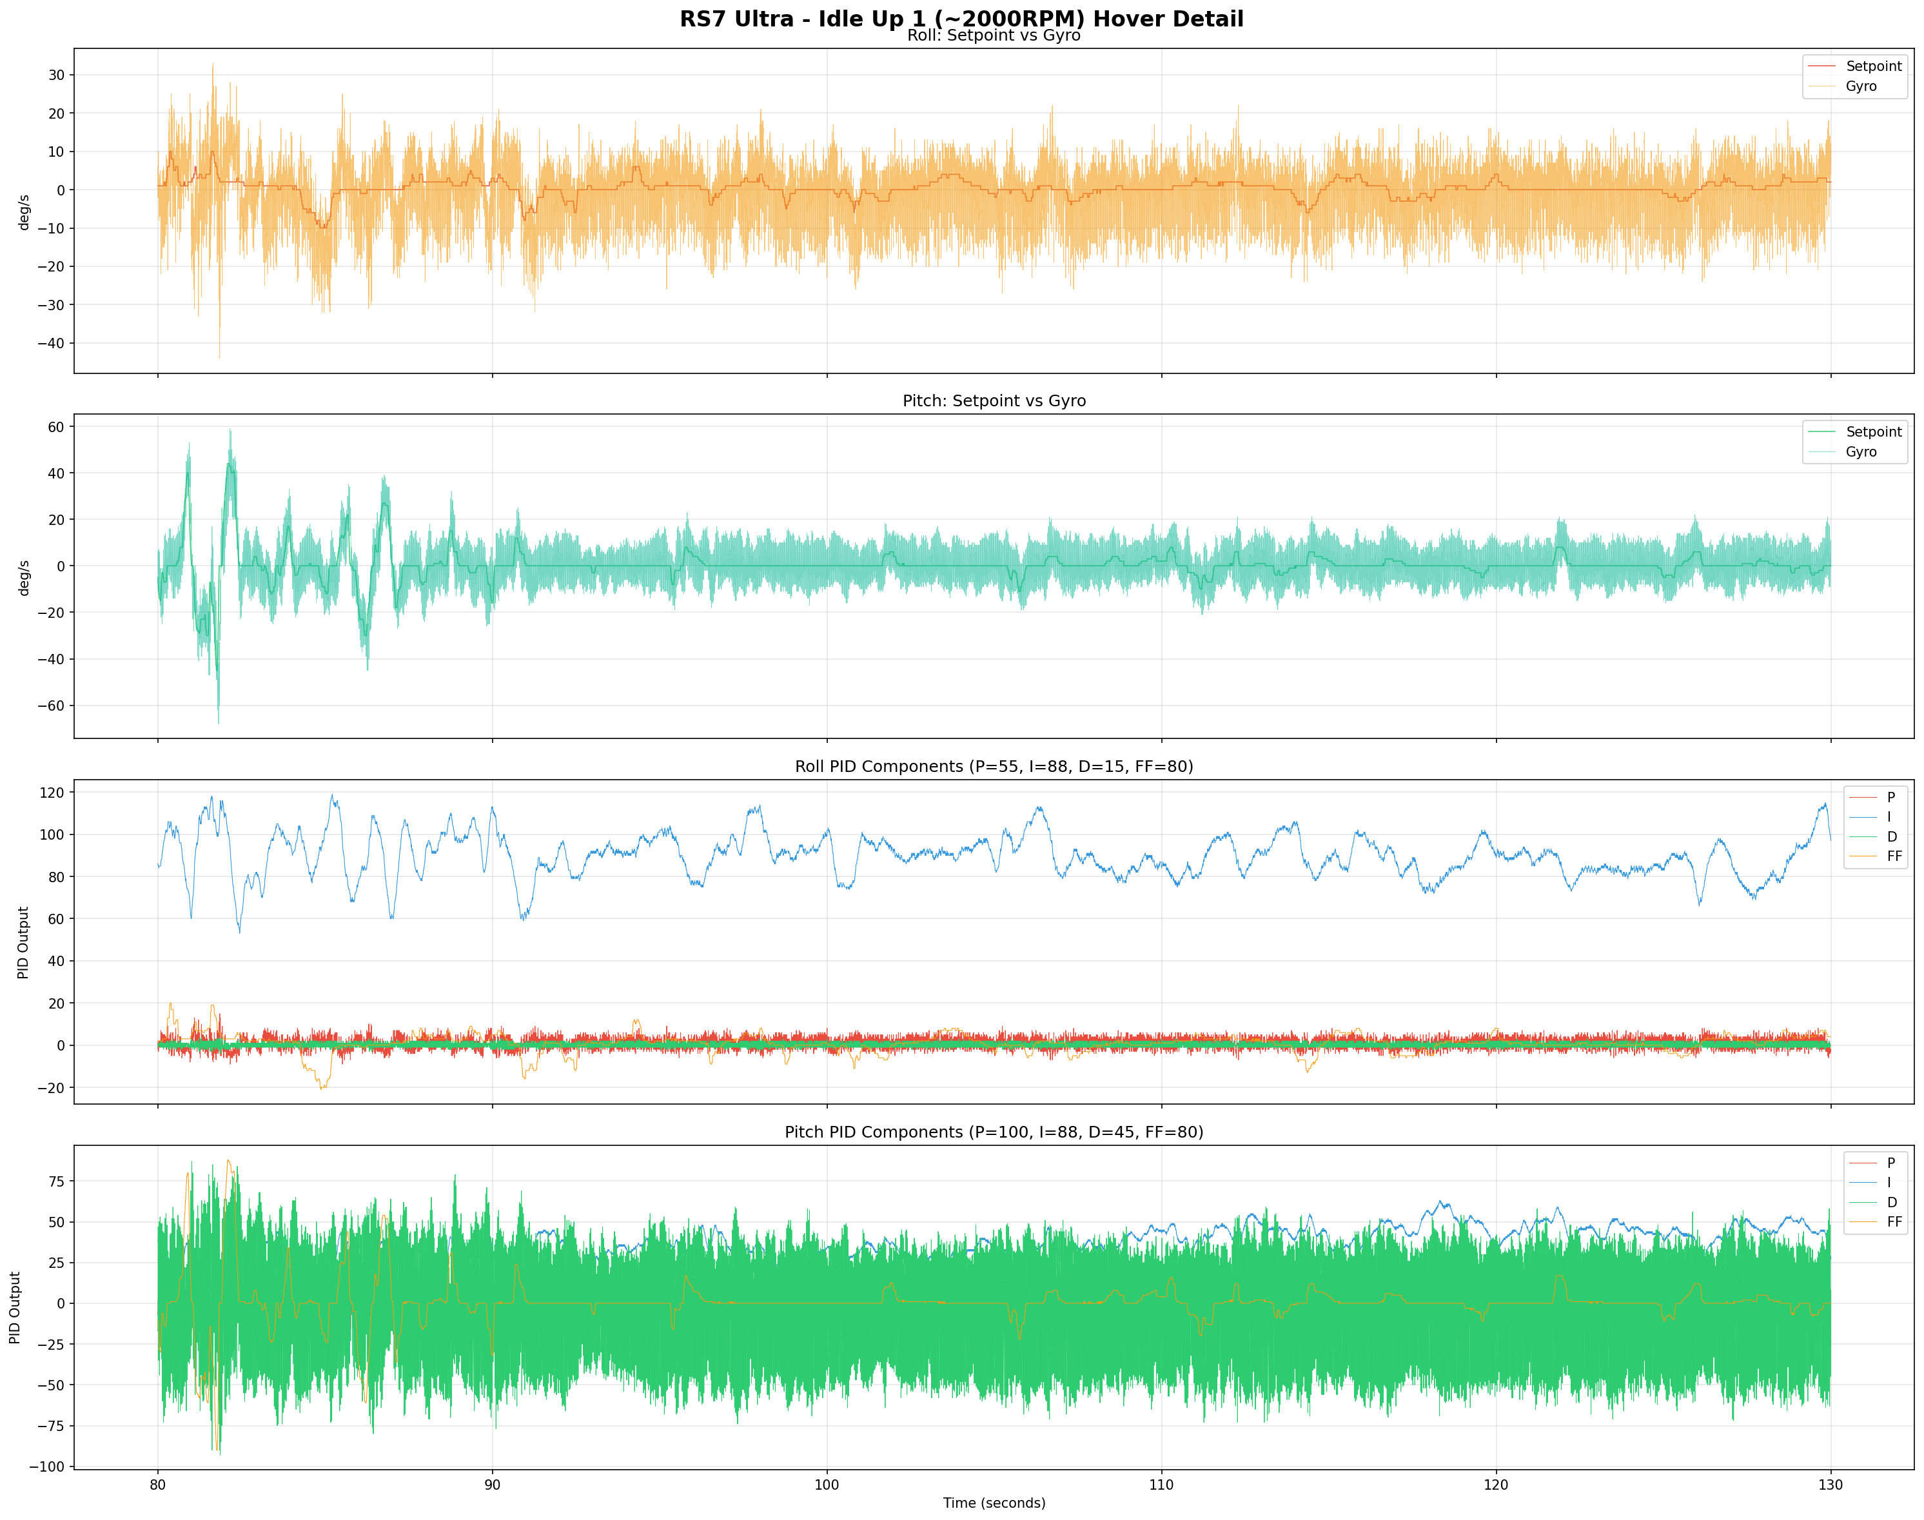Select "deg/s" y-axis label of the Roll gyro plot
This screenshot has height=1520, width=1924.
(x=24, y=212)
